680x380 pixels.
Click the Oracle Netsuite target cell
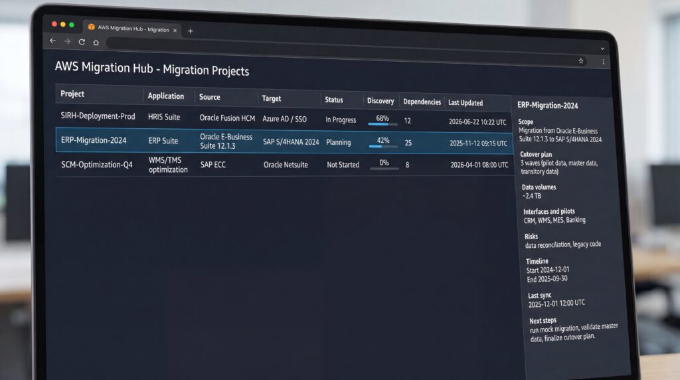point(286,165)
